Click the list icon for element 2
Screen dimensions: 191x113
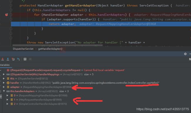[11, 104]
